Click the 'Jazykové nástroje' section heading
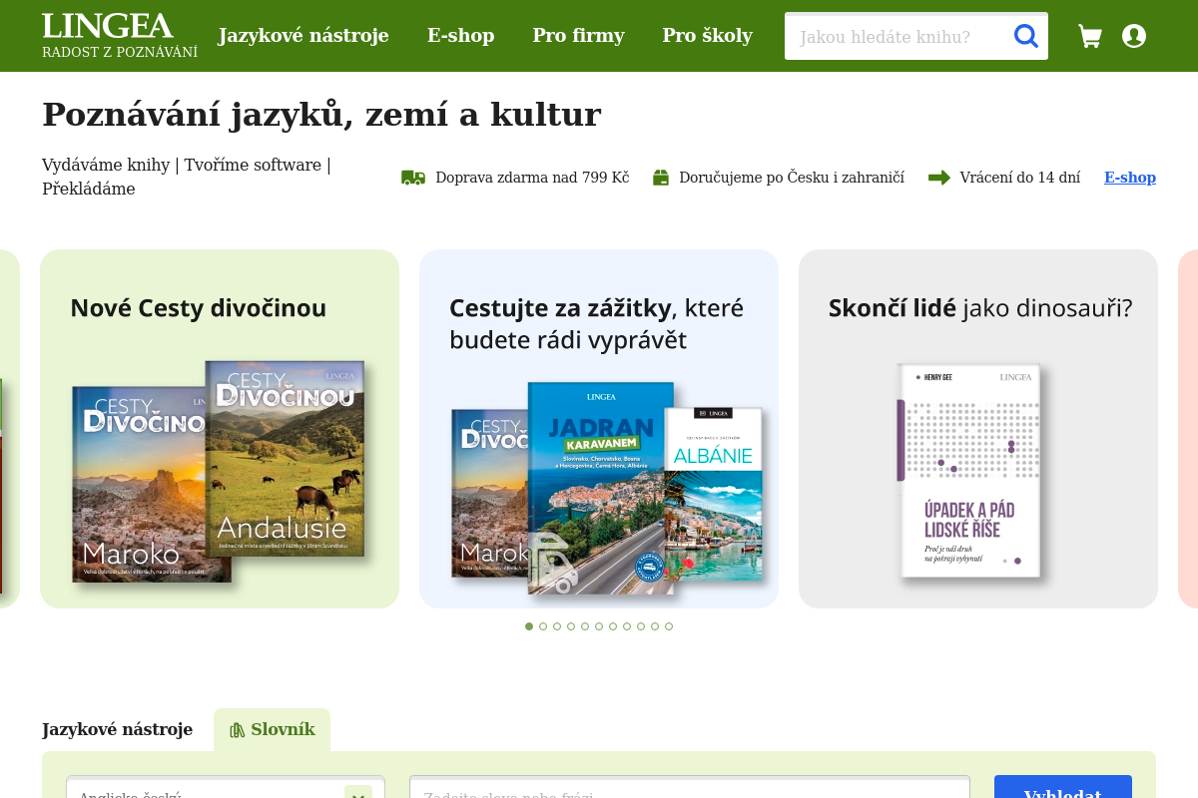Viewport: 1198px width, 798px height. (x=118, y=729)
